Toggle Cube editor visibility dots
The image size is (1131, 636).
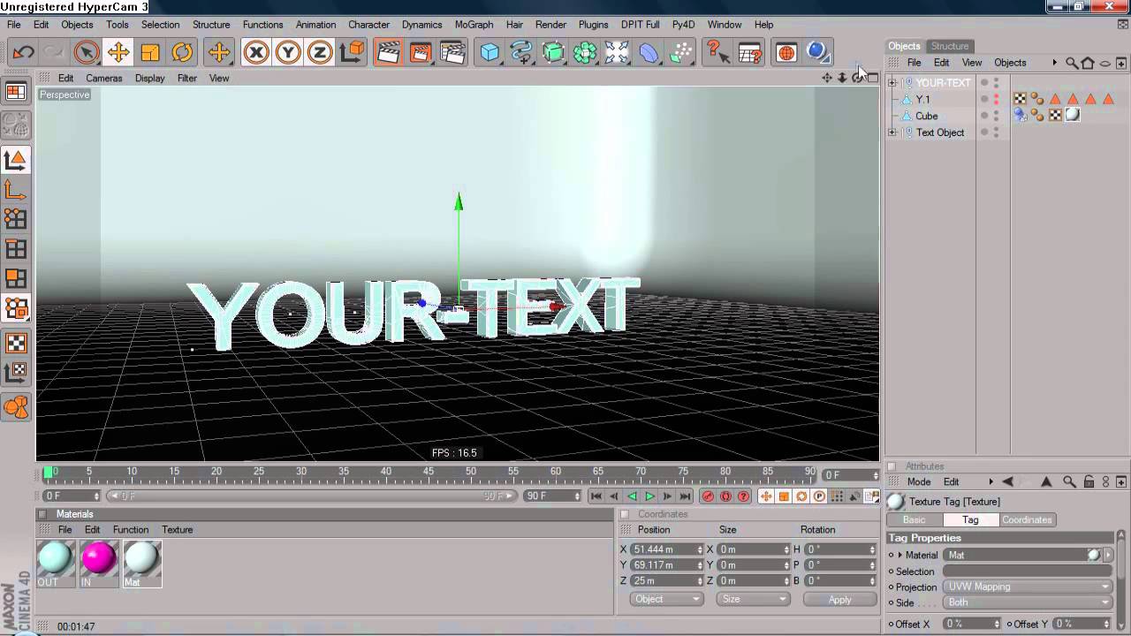click(996, 116)
